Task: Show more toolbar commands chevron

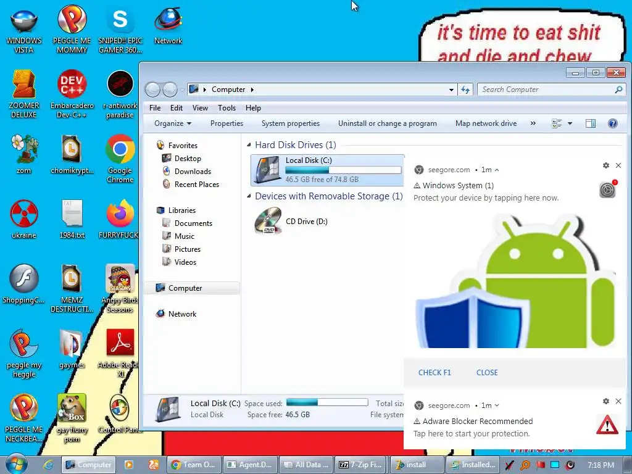Action: [533, 123]
